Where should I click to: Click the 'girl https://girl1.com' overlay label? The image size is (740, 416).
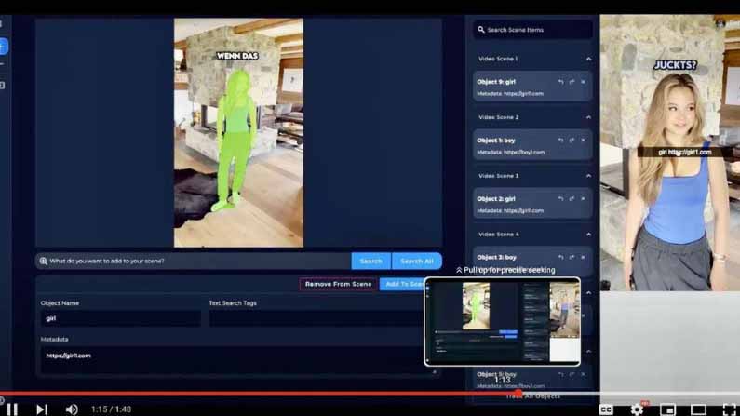point(684,152)
